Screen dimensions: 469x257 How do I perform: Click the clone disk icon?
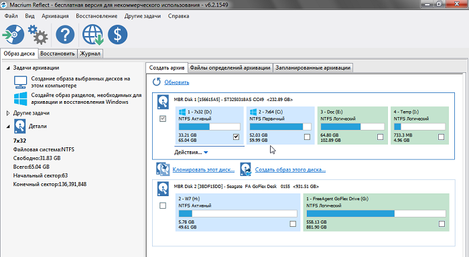tap(163, 169)
